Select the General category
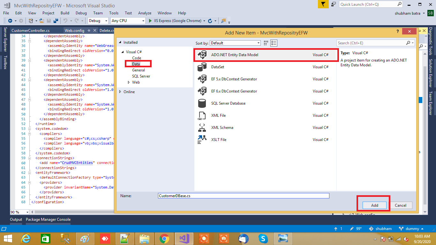The image size is (436, 245). pos(139,70)
